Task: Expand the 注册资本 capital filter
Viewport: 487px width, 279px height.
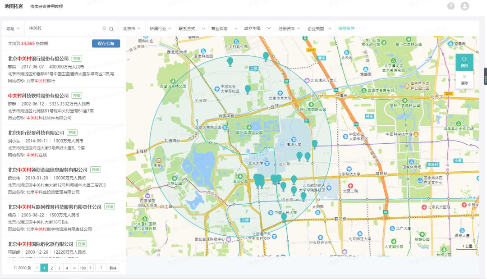Action: point(289,28)
